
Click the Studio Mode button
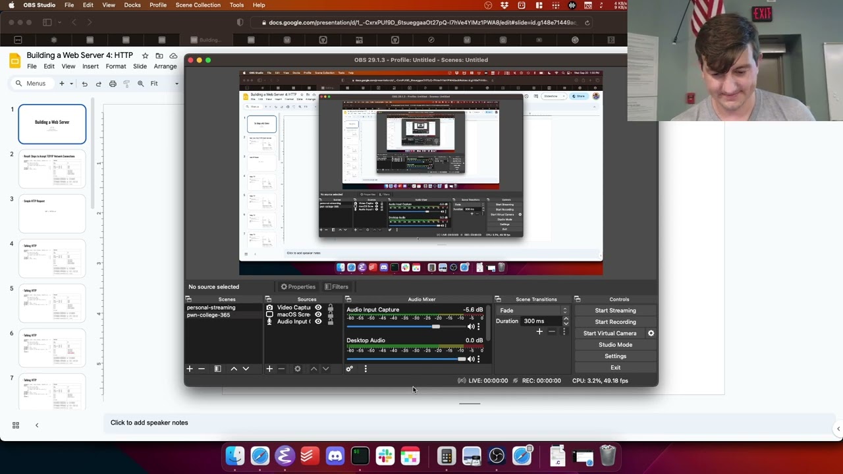click(616, 345)
